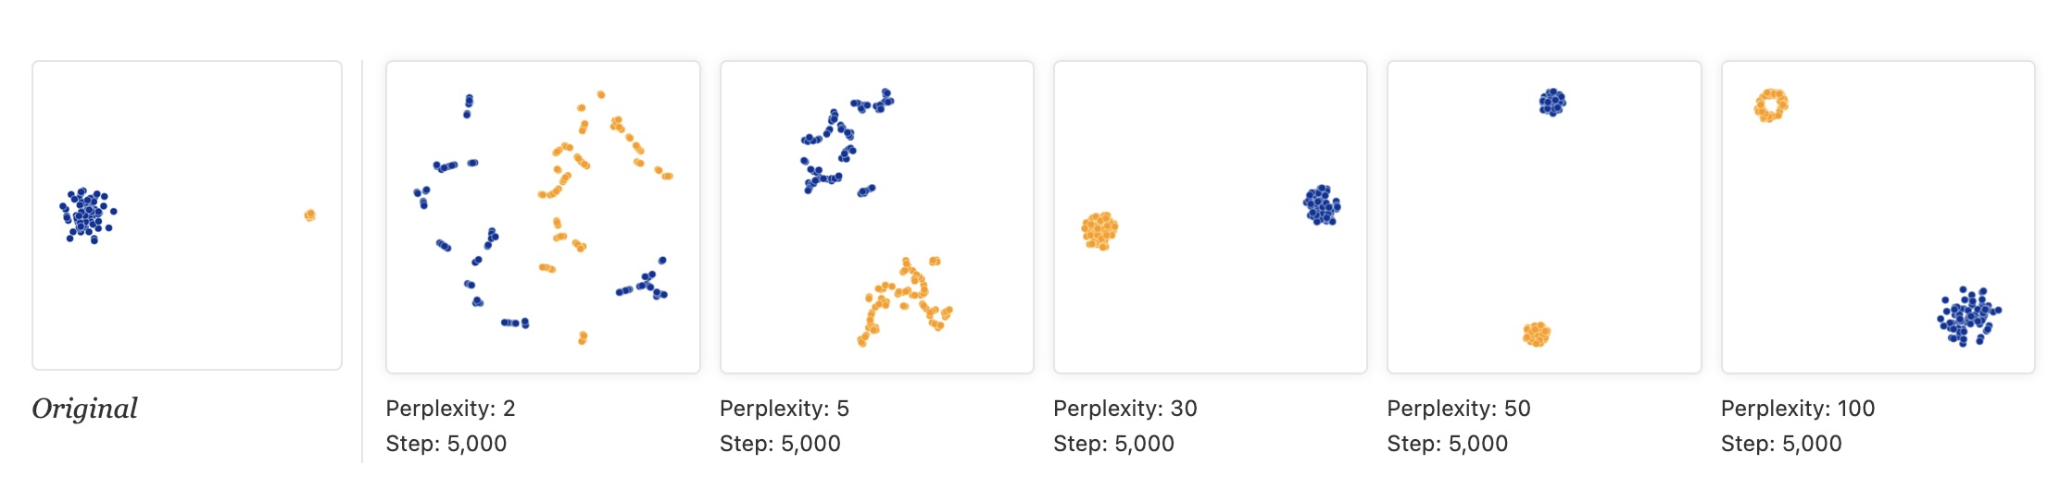This screenshot has width=2060, height=477.
Task: Click the "Perplexity: 50" label
Action: tap(1459, 409)
